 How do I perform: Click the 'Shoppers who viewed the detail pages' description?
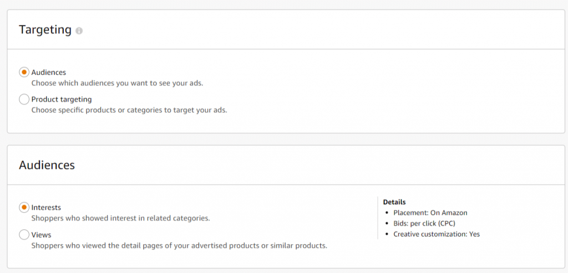click(x=179, y=245)
